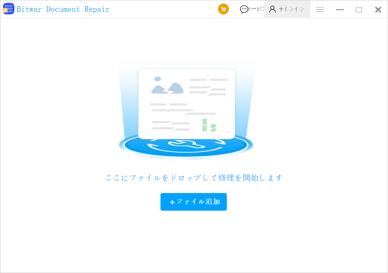Click the user profile silhouette icon

pos(272,9)
